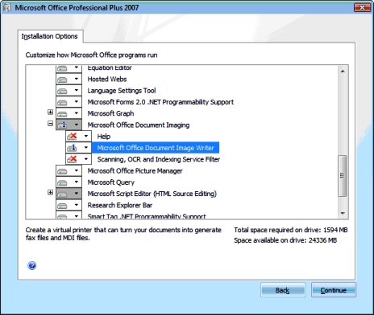Screen dimensions: 374x315
Task: Click the Research Explorer Bar drive icon
Action: click(x=63, y=206)
